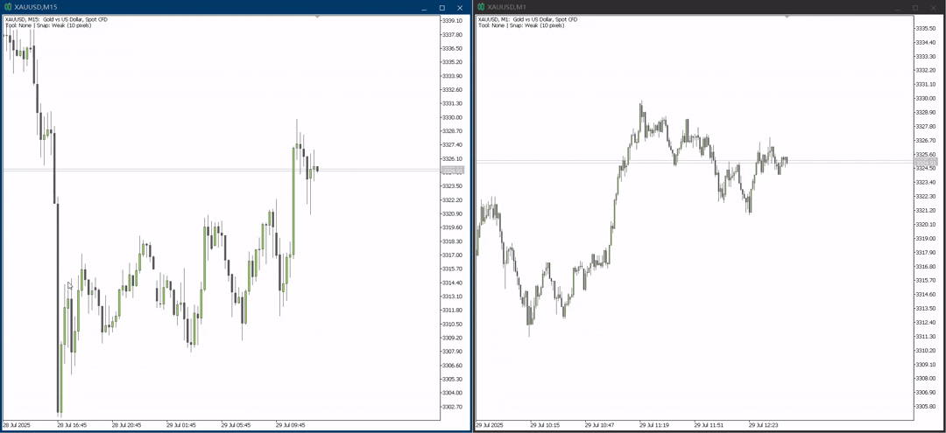Click the 28 Jul 16:45 time label
946x433 pixels.
point(74,425)
